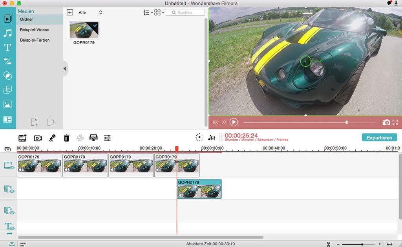Jump to next frame in preview
The height and width of the screenshot is (247, 402).
(224, 123)
